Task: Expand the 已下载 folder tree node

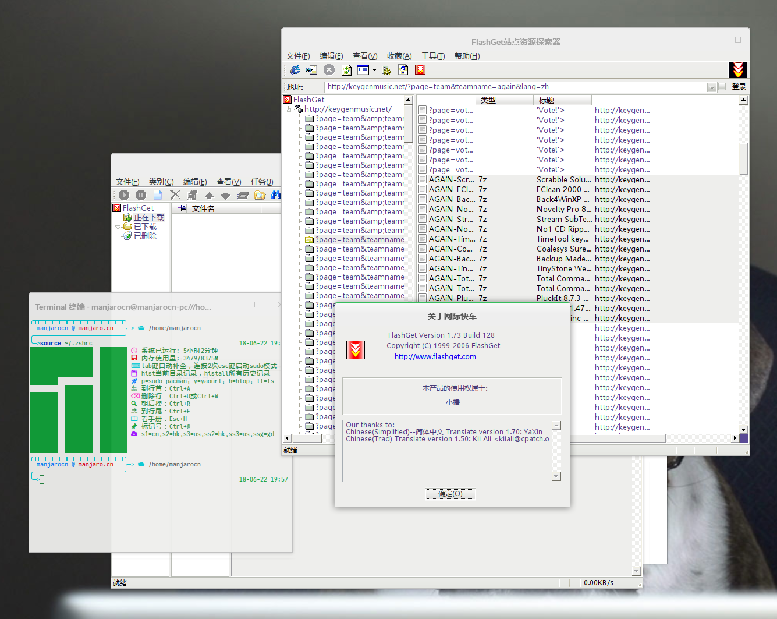Action: 118,227
